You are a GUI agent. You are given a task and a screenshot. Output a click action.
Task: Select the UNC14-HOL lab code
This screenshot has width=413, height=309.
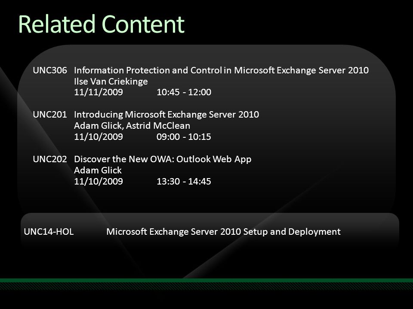pos(49,232)
